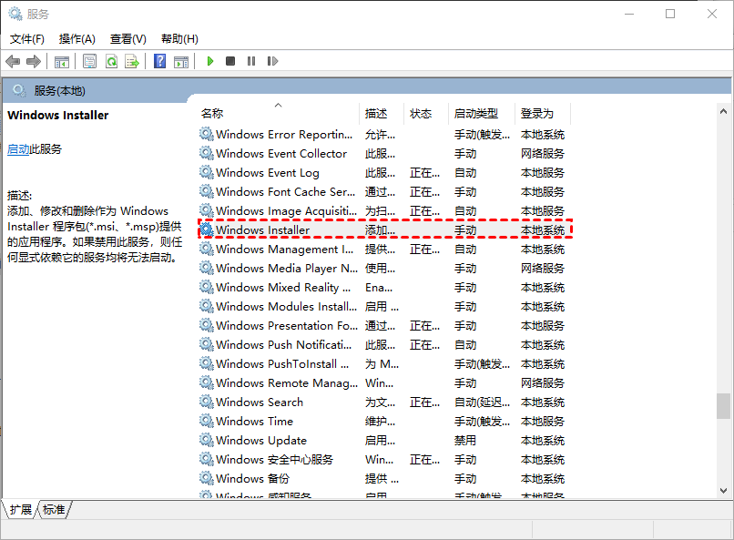This screenshot has height=540, width=734.
Task: Open the Help question mark icon
Action: 159,61
